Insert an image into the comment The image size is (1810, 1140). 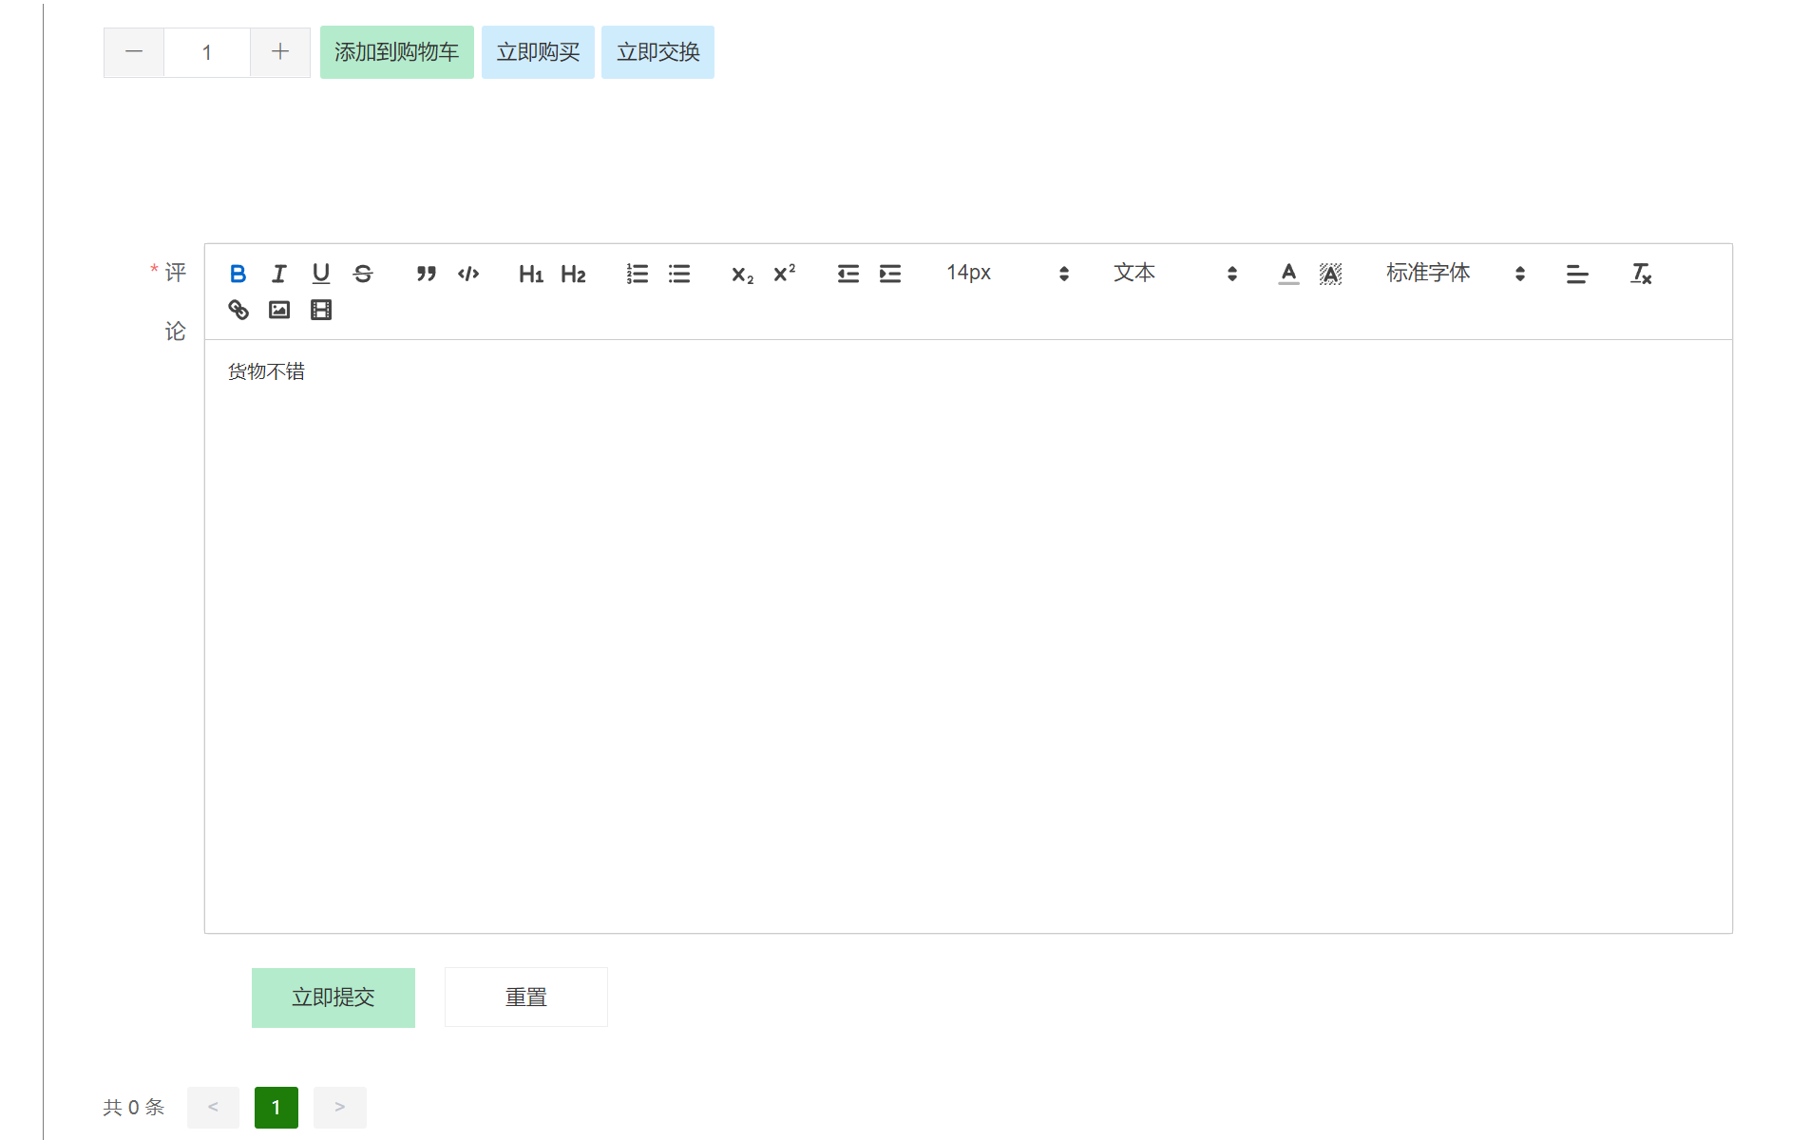click(279, 310)
